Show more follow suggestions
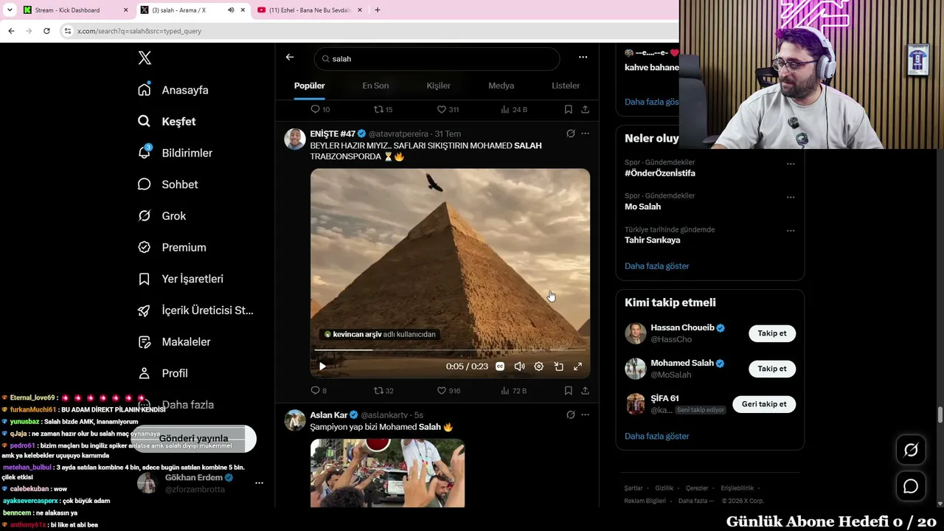This screenshot has height=531, width=944. point(656,437)
